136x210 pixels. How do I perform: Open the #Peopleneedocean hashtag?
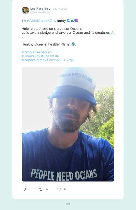37,52
